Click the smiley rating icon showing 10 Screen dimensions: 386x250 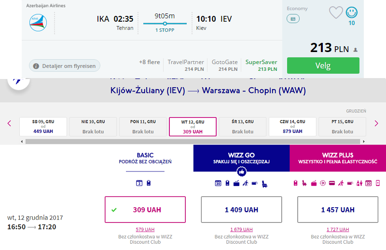pos(352,13)
